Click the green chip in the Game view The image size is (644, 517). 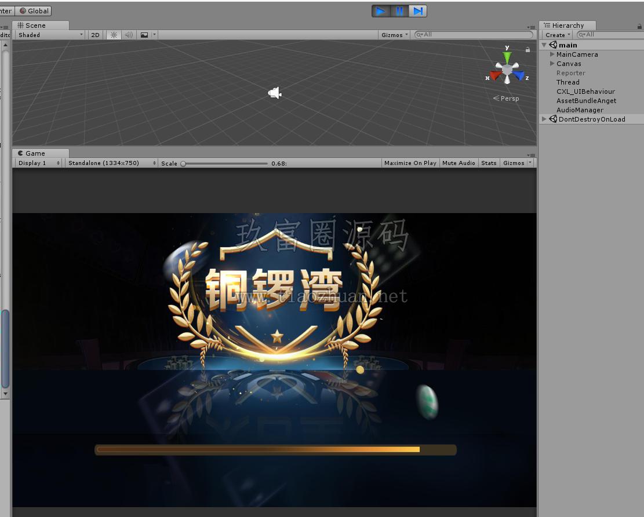click(x=427, y=402)
